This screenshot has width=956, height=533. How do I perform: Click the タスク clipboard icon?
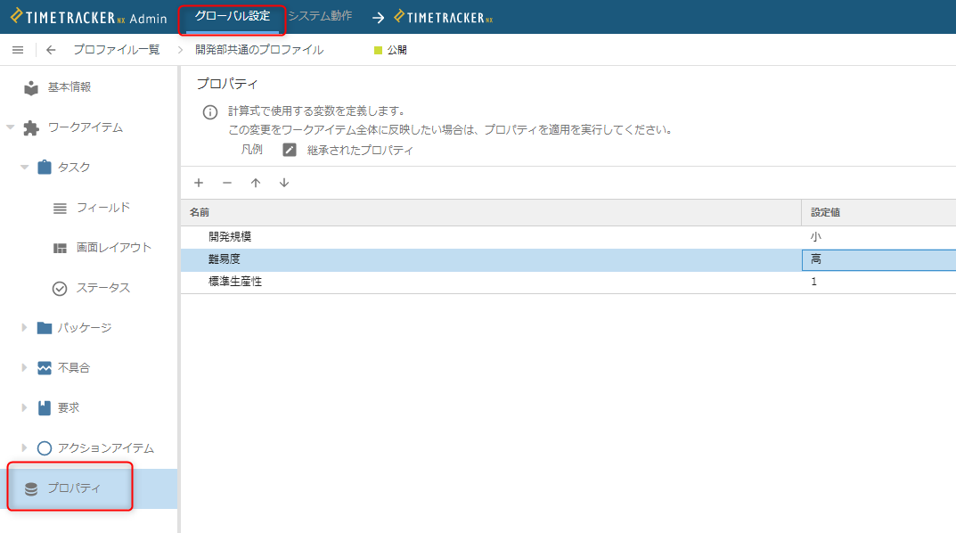click(45, 167)
